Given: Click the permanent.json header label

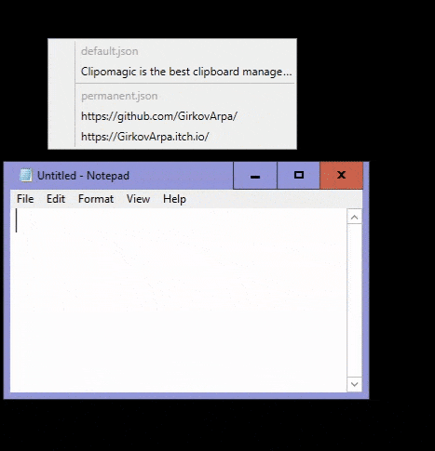Looking at the screenshot, I should (119, 96).
